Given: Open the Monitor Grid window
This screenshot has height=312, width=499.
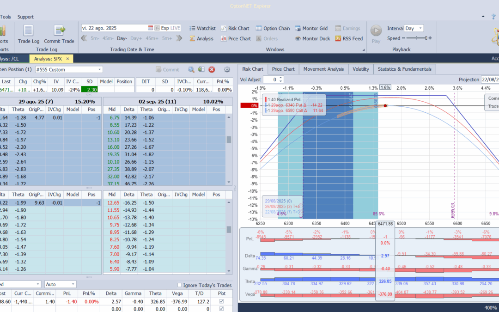Looking at the screenshot, I should (x=311, y=28).
